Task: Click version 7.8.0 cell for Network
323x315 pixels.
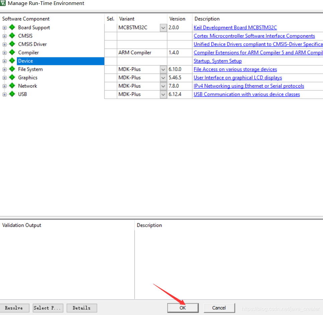Action: point(180,86)
